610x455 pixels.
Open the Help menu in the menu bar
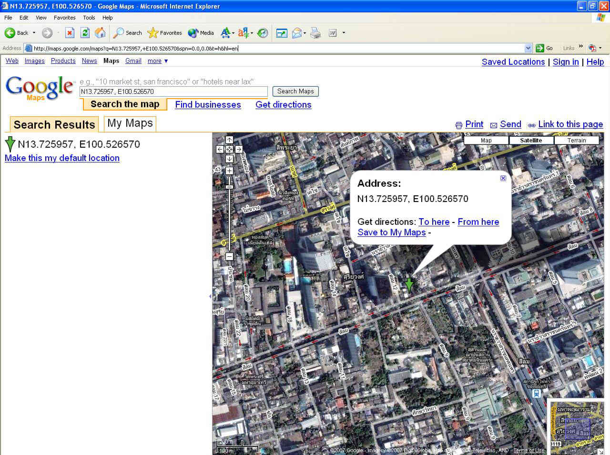(x=108, y=18)
